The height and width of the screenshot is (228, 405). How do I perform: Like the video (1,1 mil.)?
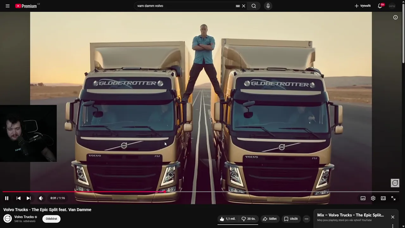tap(227, 219)
